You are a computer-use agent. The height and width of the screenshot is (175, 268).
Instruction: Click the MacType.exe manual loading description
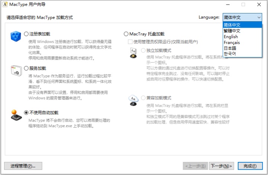pos(69,123)
